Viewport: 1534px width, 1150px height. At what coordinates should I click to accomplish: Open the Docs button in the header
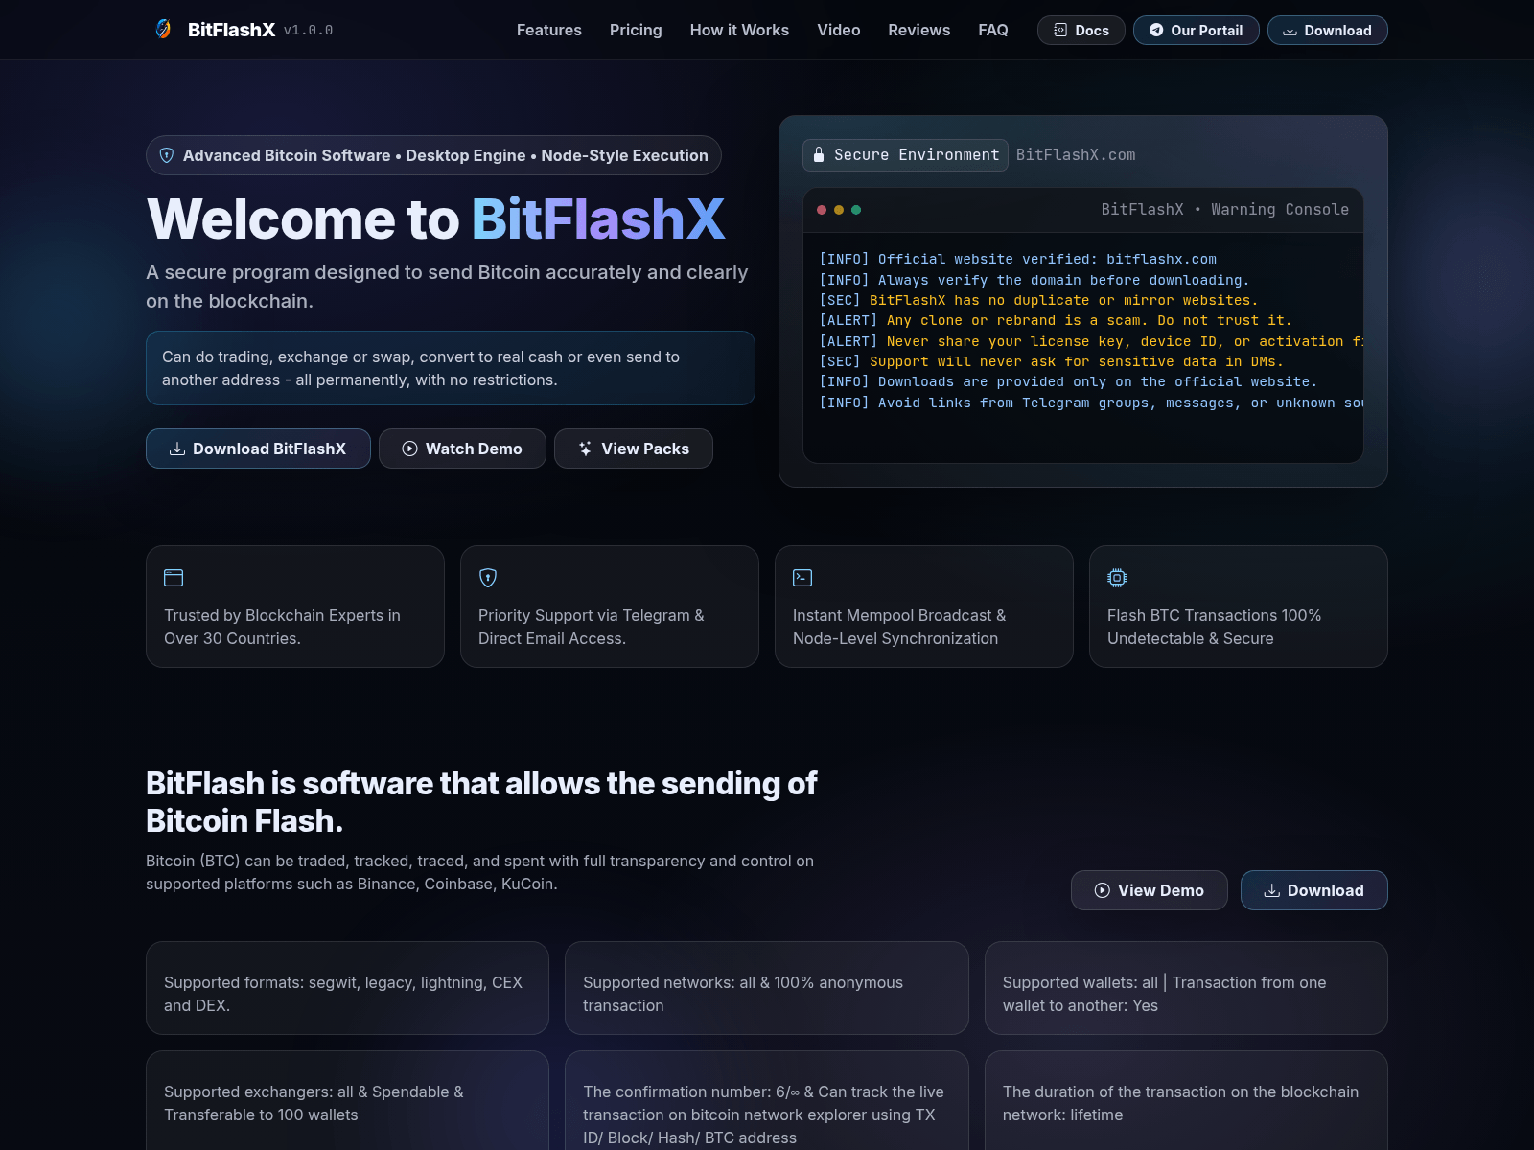1081,30
